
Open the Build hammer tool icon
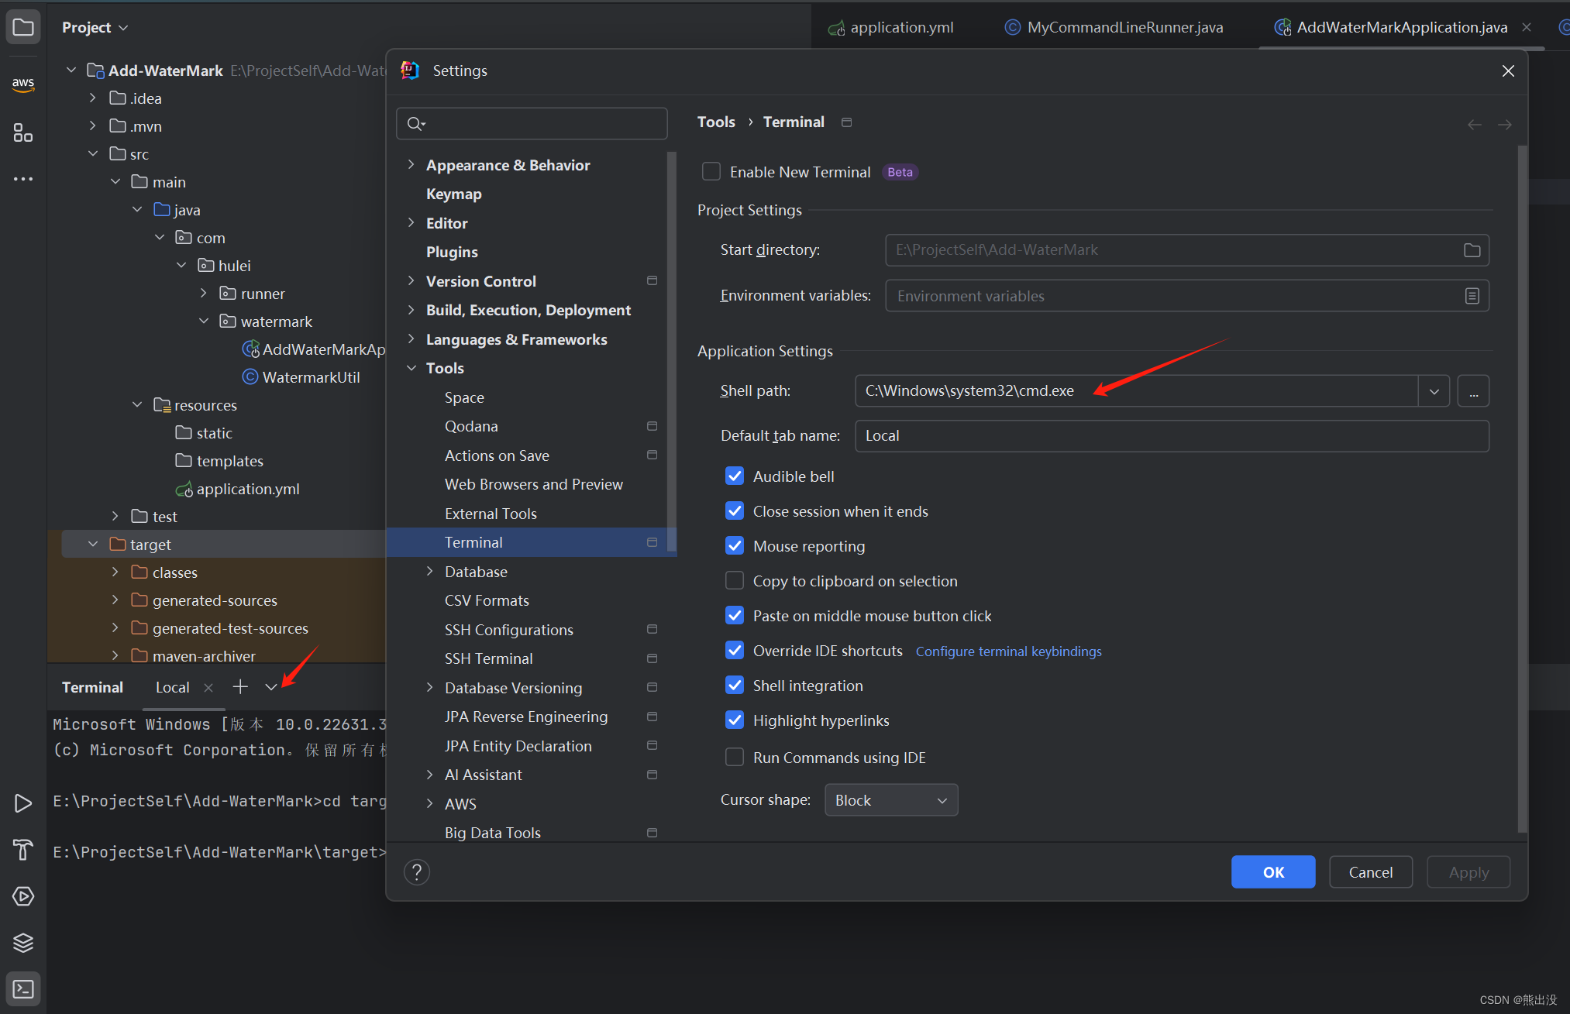pyautogui.click(x=23, y=850)
